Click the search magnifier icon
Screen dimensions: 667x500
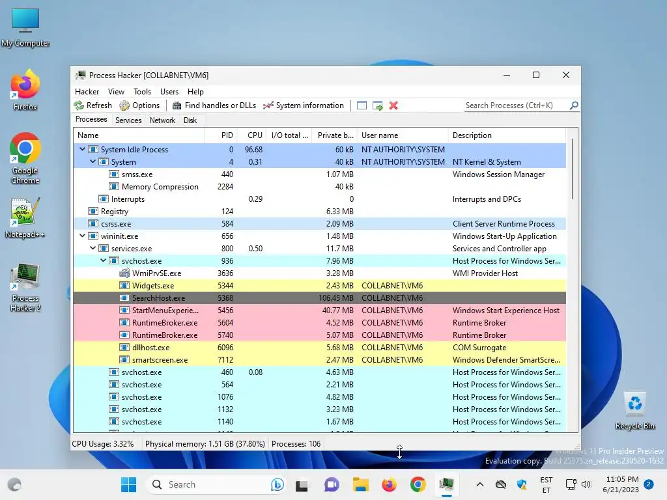[574, 105]
